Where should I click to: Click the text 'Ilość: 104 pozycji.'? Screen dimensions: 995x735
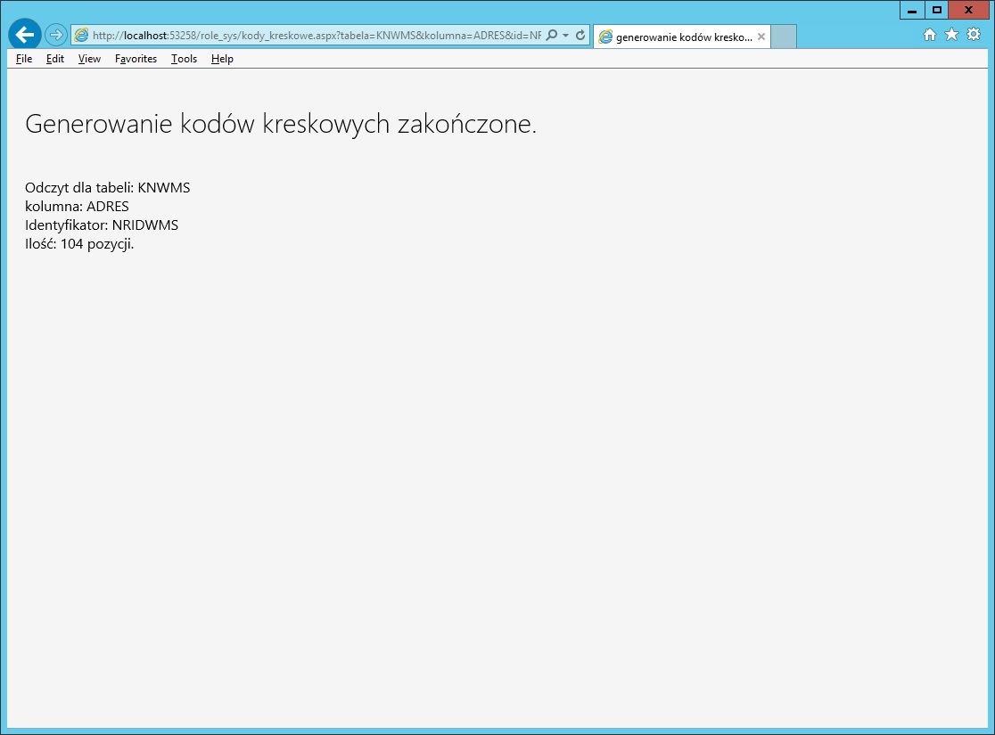coord(79,243)
